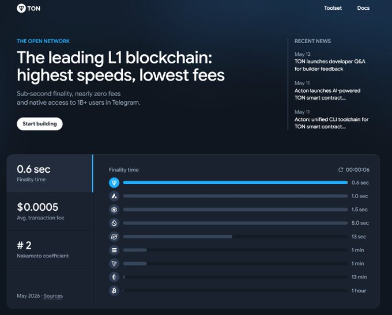Switch to the #2 Nakamoto coefficient tab
Image resolution: width=392 pixels, height=315 pixels.
tap(50, 250)
